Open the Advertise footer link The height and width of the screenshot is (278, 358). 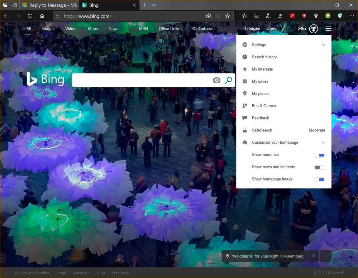point(81,273)
